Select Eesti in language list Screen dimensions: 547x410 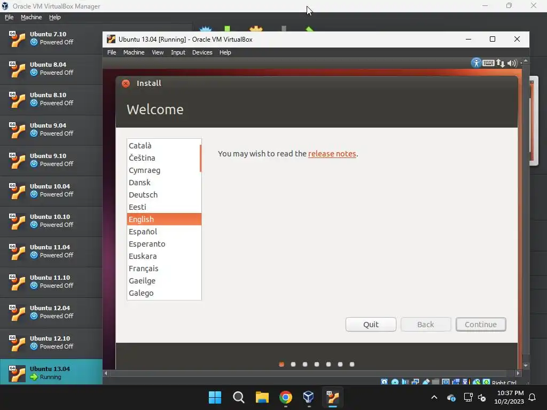point(163,207)
